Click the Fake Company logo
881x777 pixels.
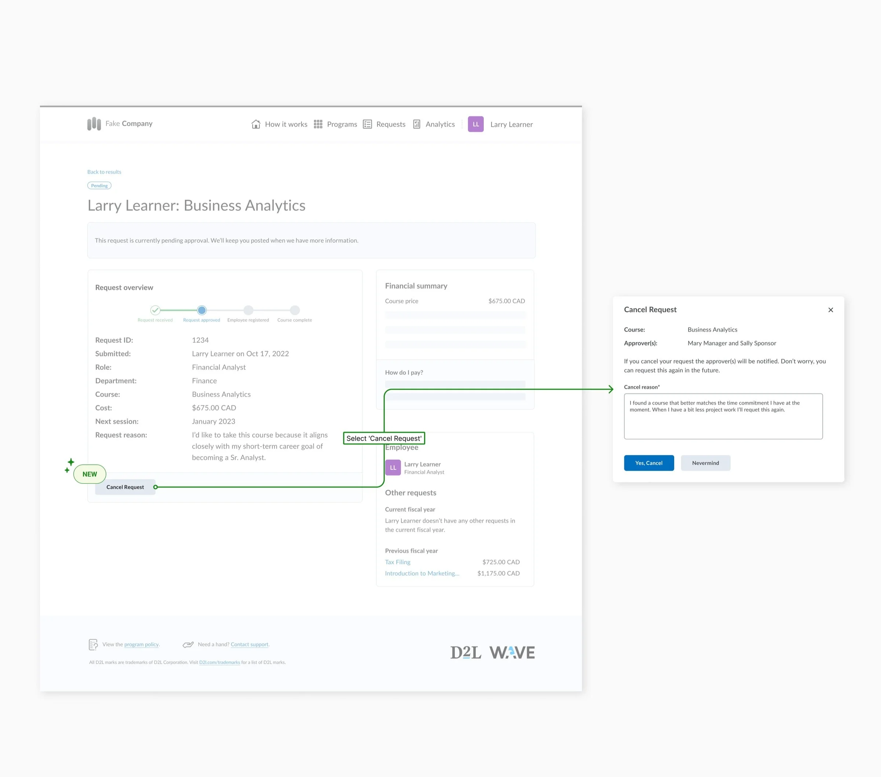pos(94,124)
